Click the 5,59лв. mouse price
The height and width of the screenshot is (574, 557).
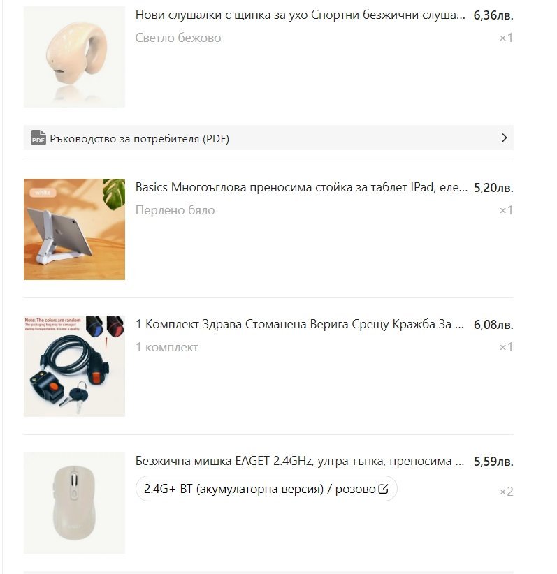(x=493, y=462)
